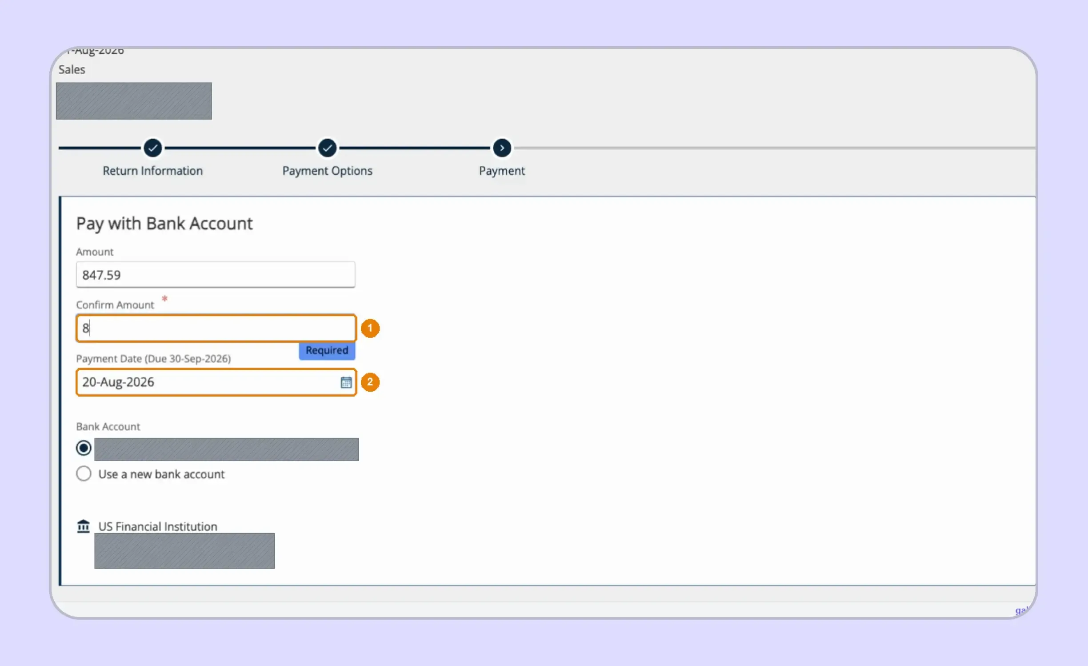Click the Required tooltip badge
This screenshot has width=1088, height=666.
(327, 350)
